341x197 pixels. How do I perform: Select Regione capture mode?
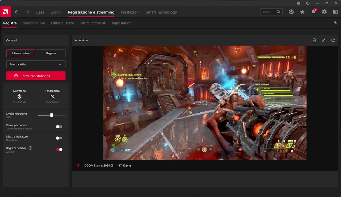point(51,53)
